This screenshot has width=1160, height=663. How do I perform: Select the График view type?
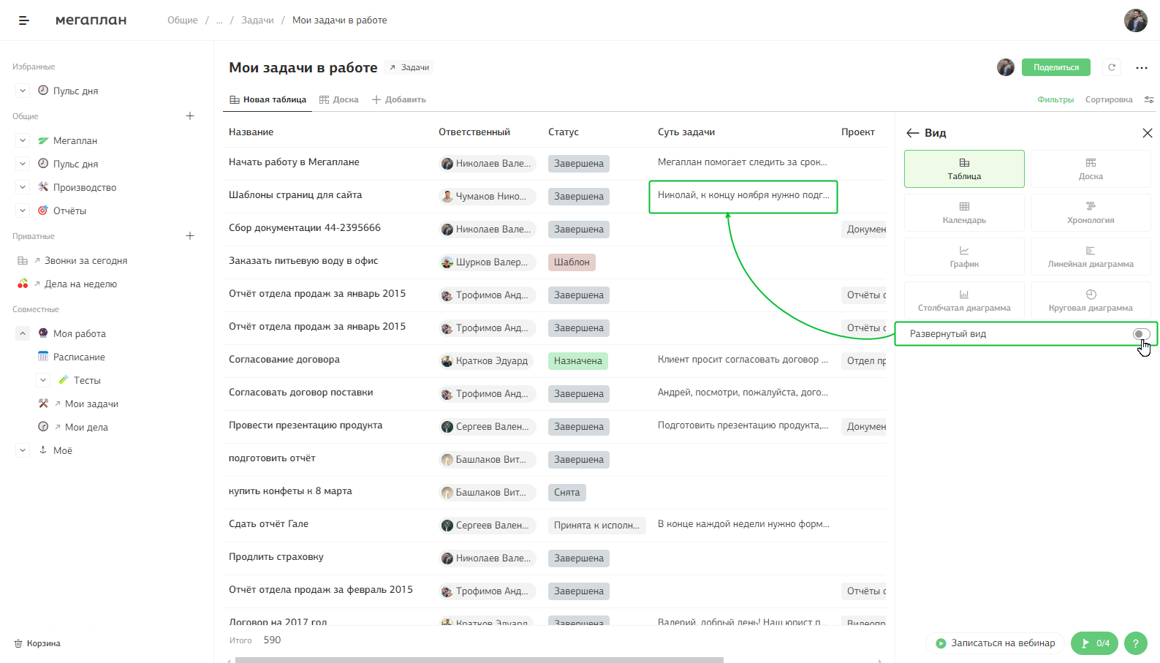(x=964, y=257)
